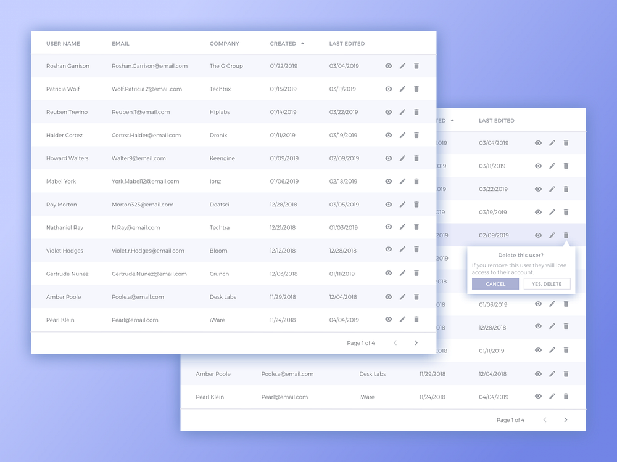Open the eye icon on Haider Cortez's row
The image size is (617, 462).
click(389, 135)
